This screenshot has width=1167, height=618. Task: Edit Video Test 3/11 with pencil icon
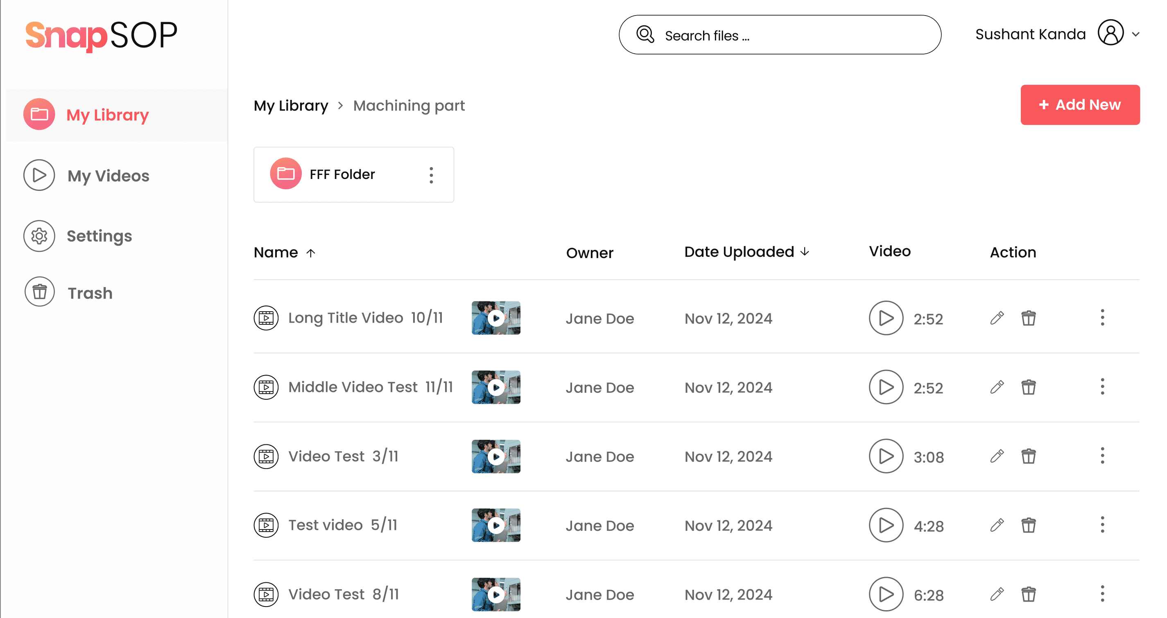pos(997,456)
